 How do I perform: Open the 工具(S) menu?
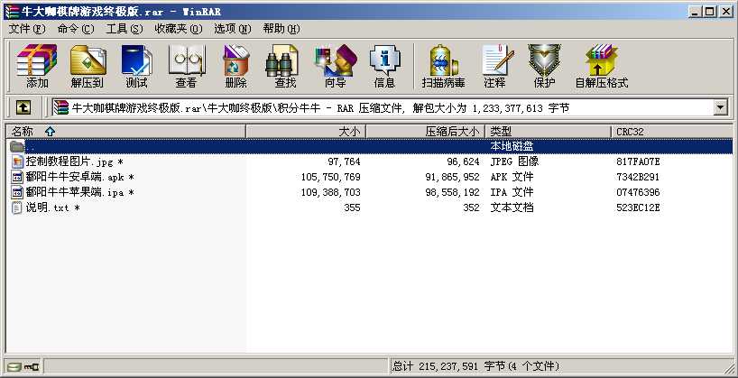[x=125, y=29]
